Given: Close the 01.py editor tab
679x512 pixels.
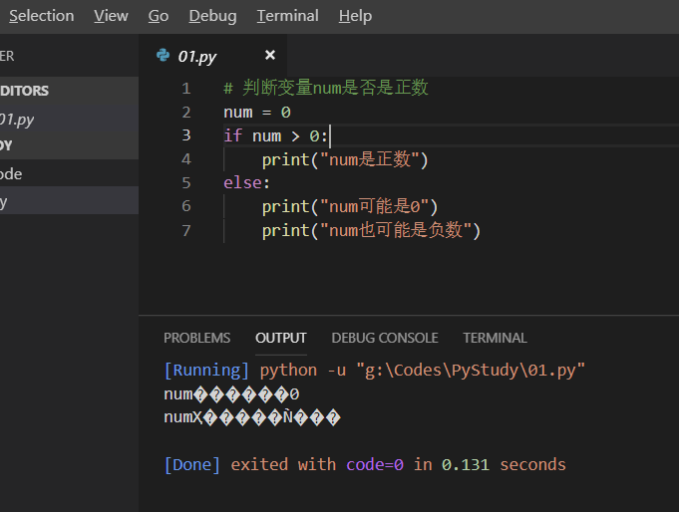Looking at the screenshot, I should point(270,55).
